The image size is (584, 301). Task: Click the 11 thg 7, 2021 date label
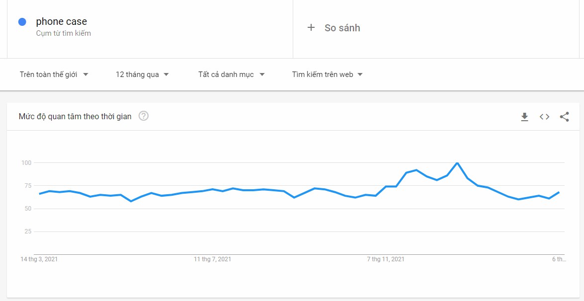[x=213, y=259]
